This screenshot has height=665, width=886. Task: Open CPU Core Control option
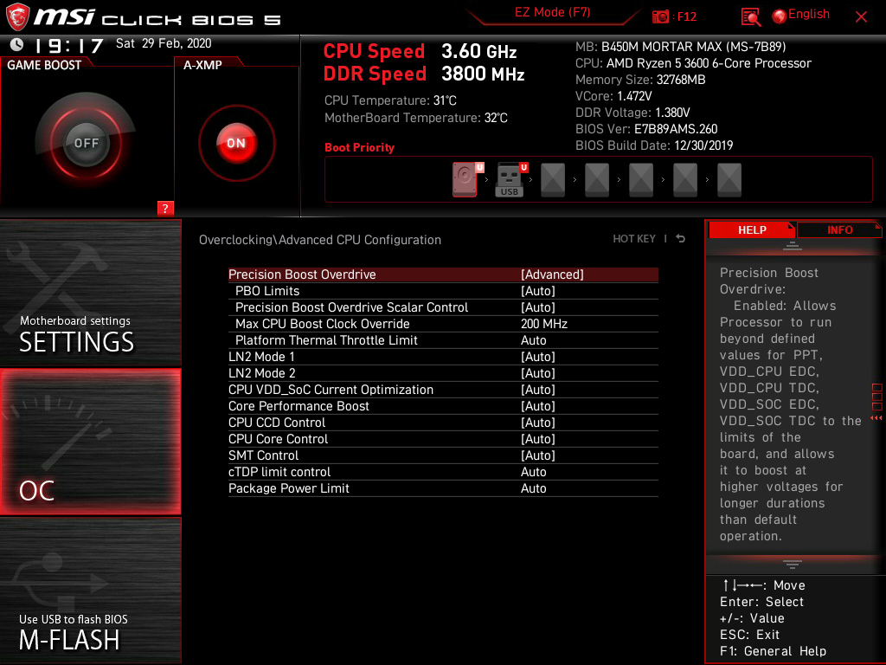click(443, 438)
